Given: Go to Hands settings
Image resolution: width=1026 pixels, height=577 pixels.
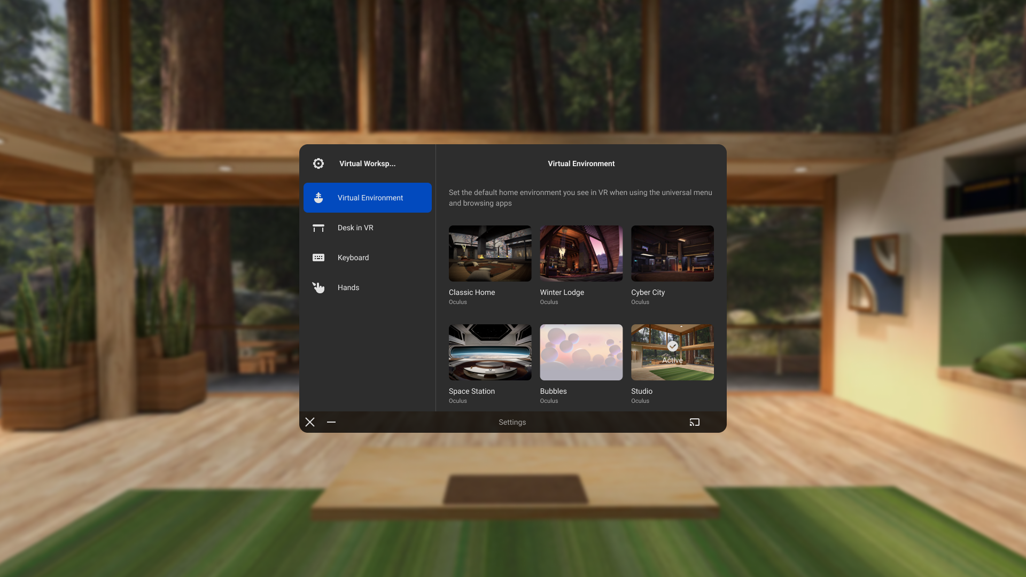Looking at the screenshot, I should click(348, 287).
